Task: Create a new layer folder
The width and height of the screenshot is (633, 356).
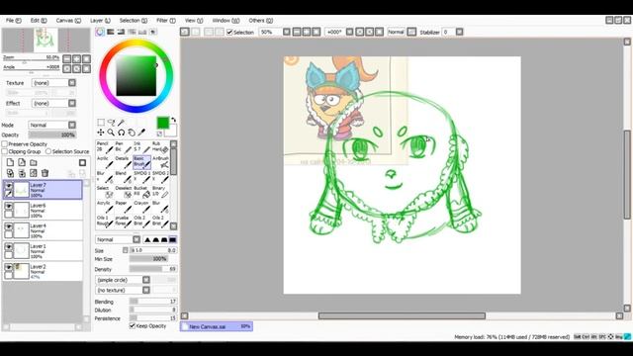Action: tap(34, 162)
